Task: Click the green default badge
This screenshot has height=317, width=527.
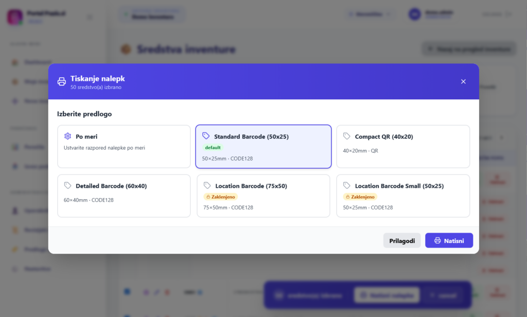Action: 213,148
